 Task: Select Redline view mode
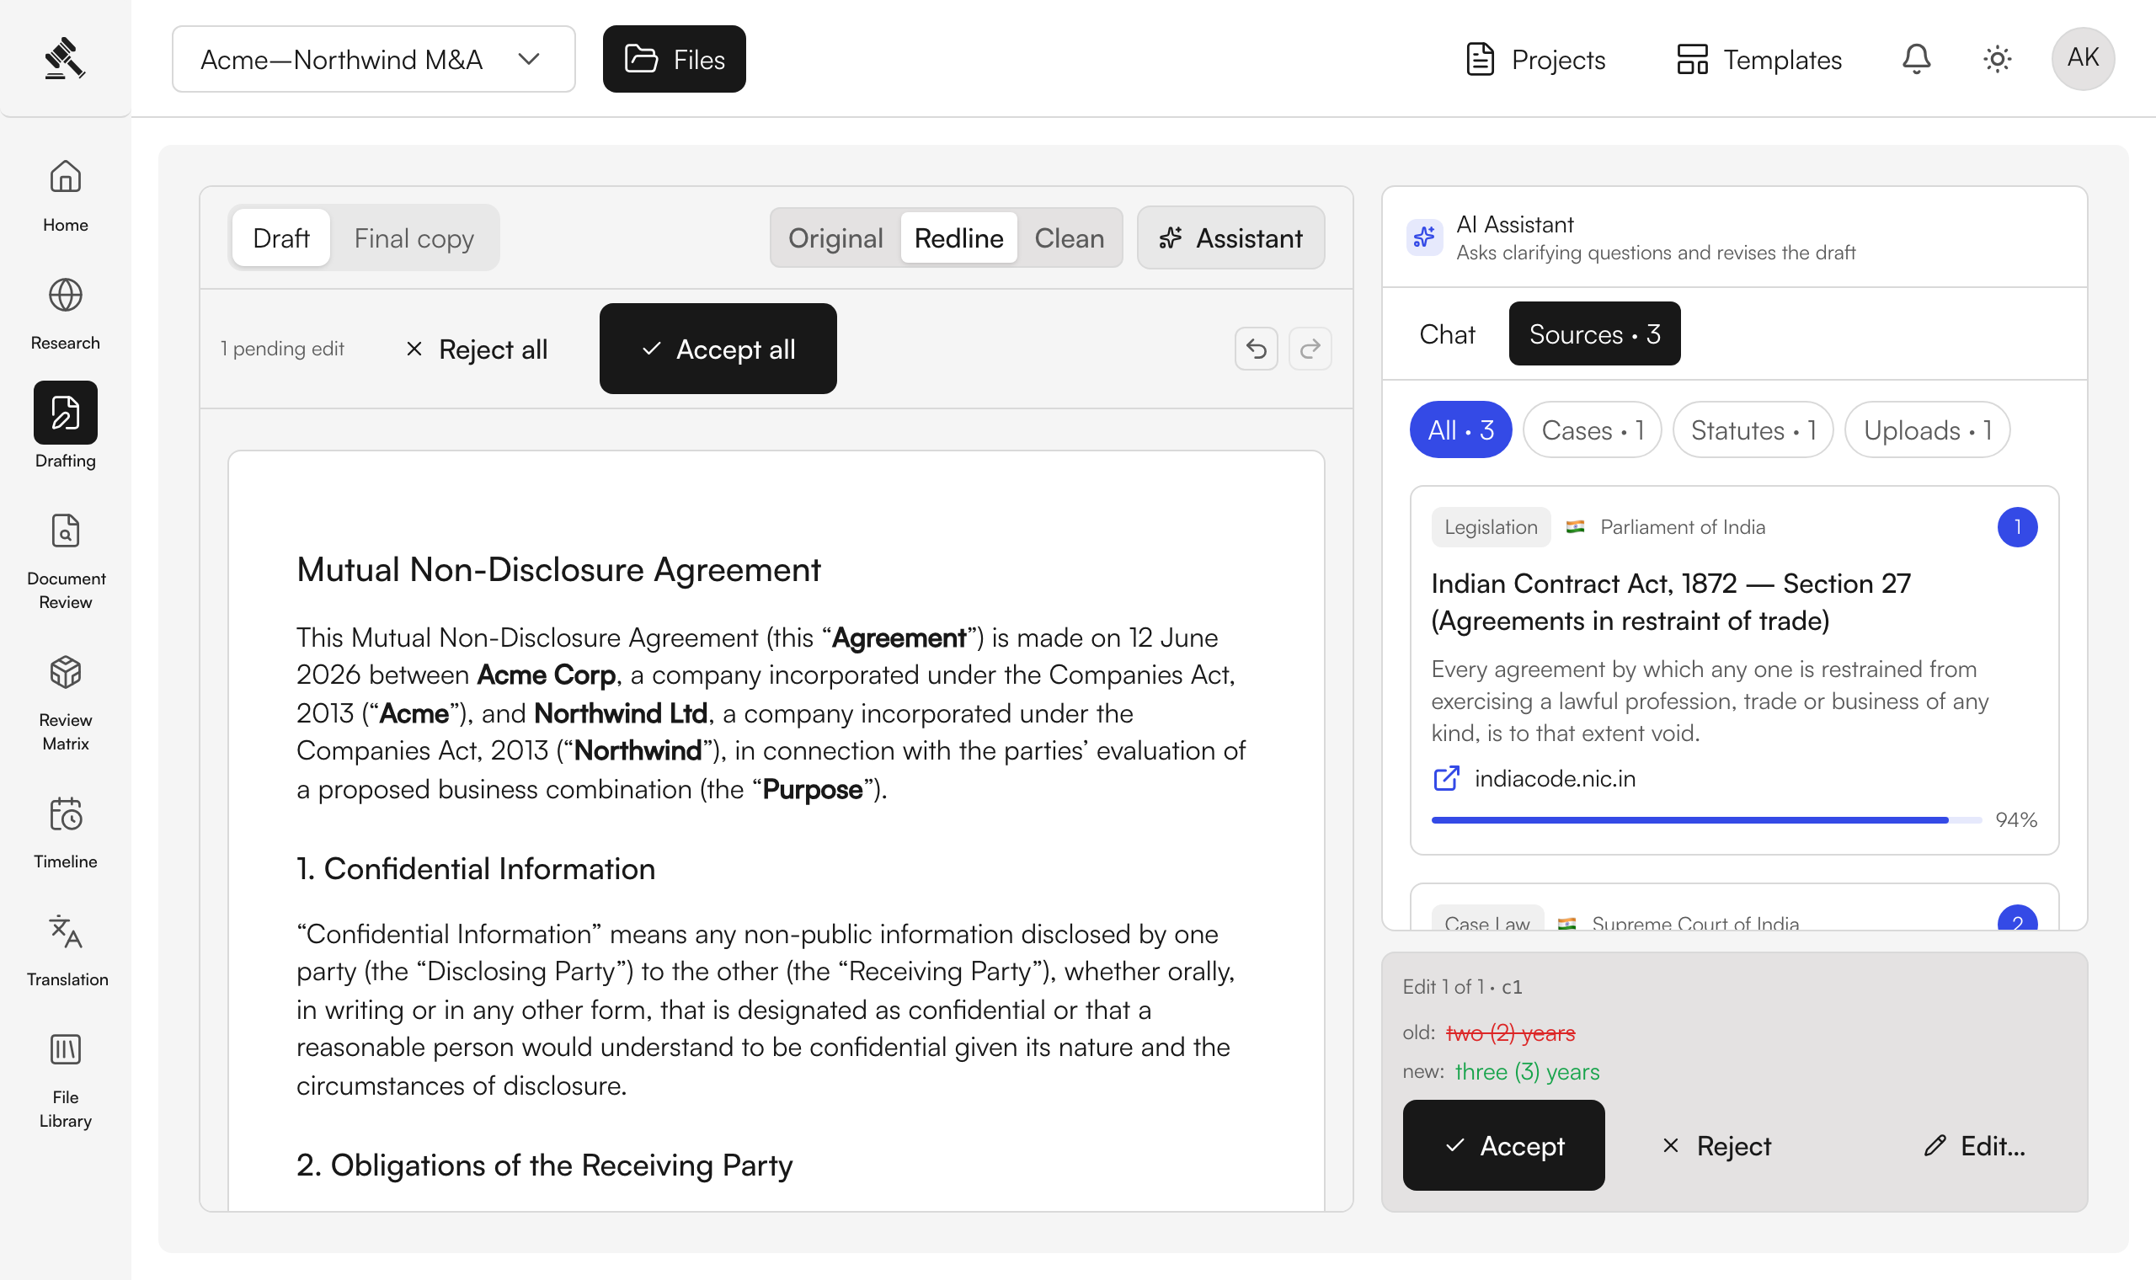(x=959, y=237)
